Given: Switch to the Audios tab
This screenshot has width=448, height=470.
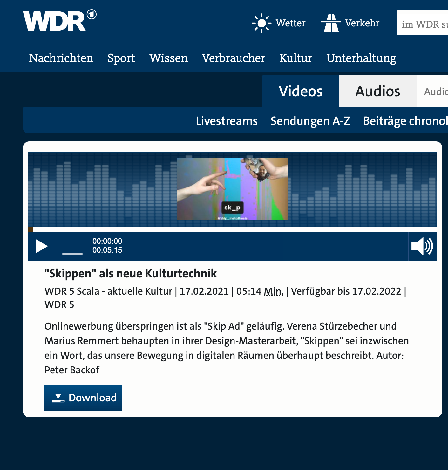Looking at the screenshot, I should [378, 91].
